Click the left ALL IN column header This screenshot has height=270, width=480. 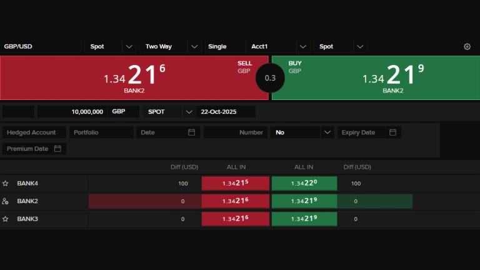(x=236, y=167)
